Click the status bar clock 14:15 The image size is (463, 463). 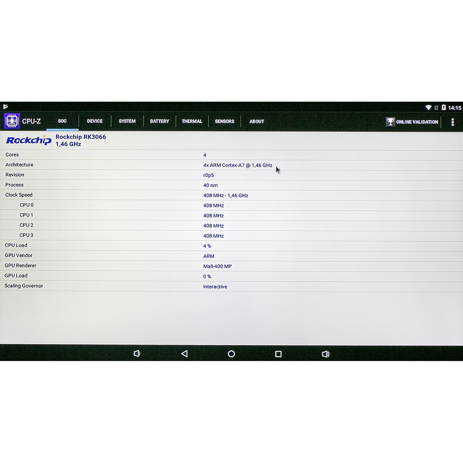454,108
